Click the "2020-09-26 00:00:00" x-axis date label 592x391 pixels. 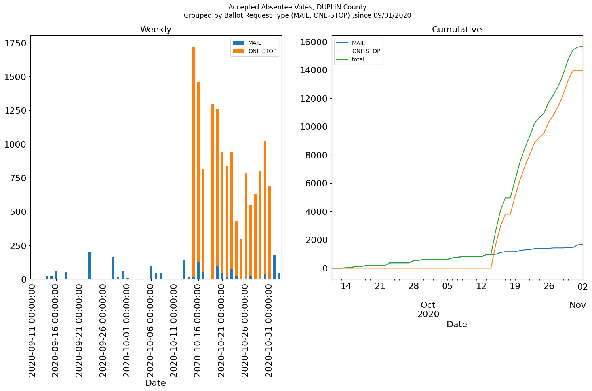[104, 330]
